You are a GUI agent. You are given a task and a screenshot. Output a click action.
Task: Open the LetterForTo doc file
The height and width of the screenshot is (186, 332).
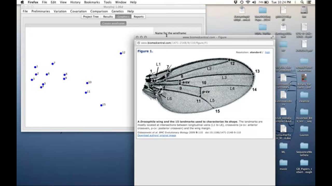pyautogui.click(x=283, y=132)
